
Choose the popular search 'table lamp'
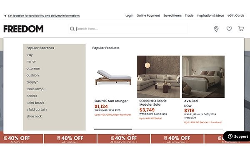pos(35,89)
